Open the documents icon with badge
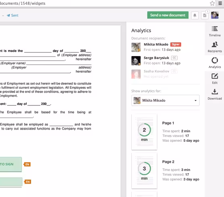This screenshot has height=197, width=224. pyautogui.click(x=205, y=15)
